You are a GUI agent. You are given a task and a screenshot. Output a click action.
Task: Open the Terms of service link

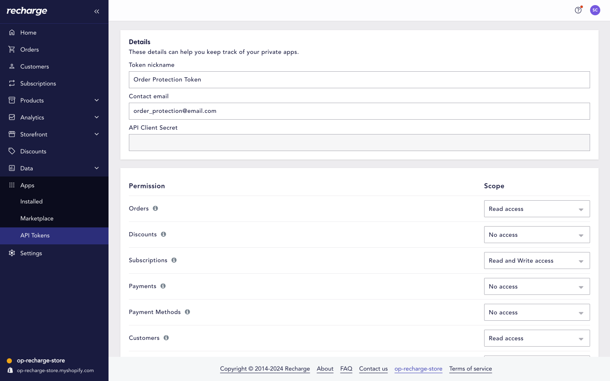click(471, 369)
